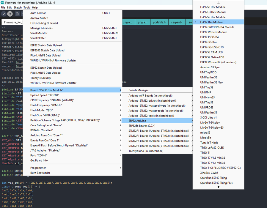Click the New sketch toolbar icon

point(17,14)
